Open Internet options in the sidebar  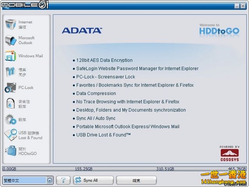click(11, 24)
